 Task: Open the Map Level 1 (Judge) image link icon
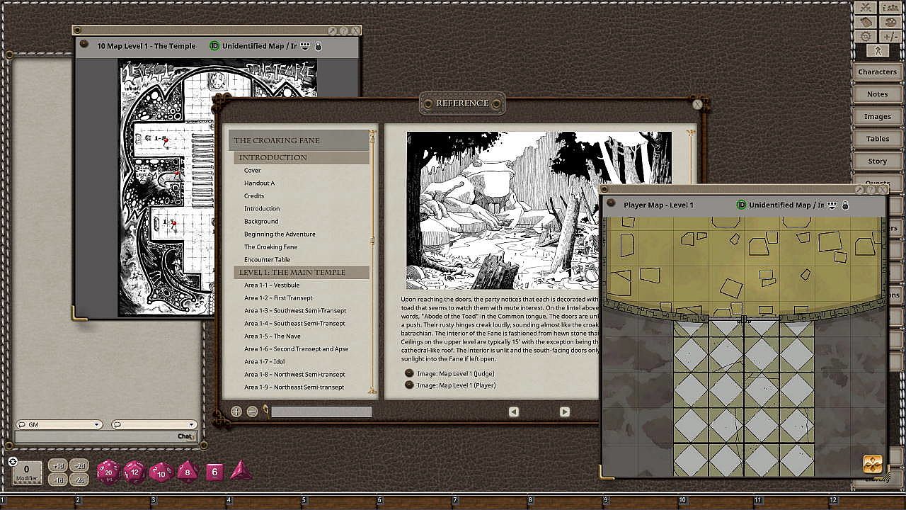[x=409, y=373]
